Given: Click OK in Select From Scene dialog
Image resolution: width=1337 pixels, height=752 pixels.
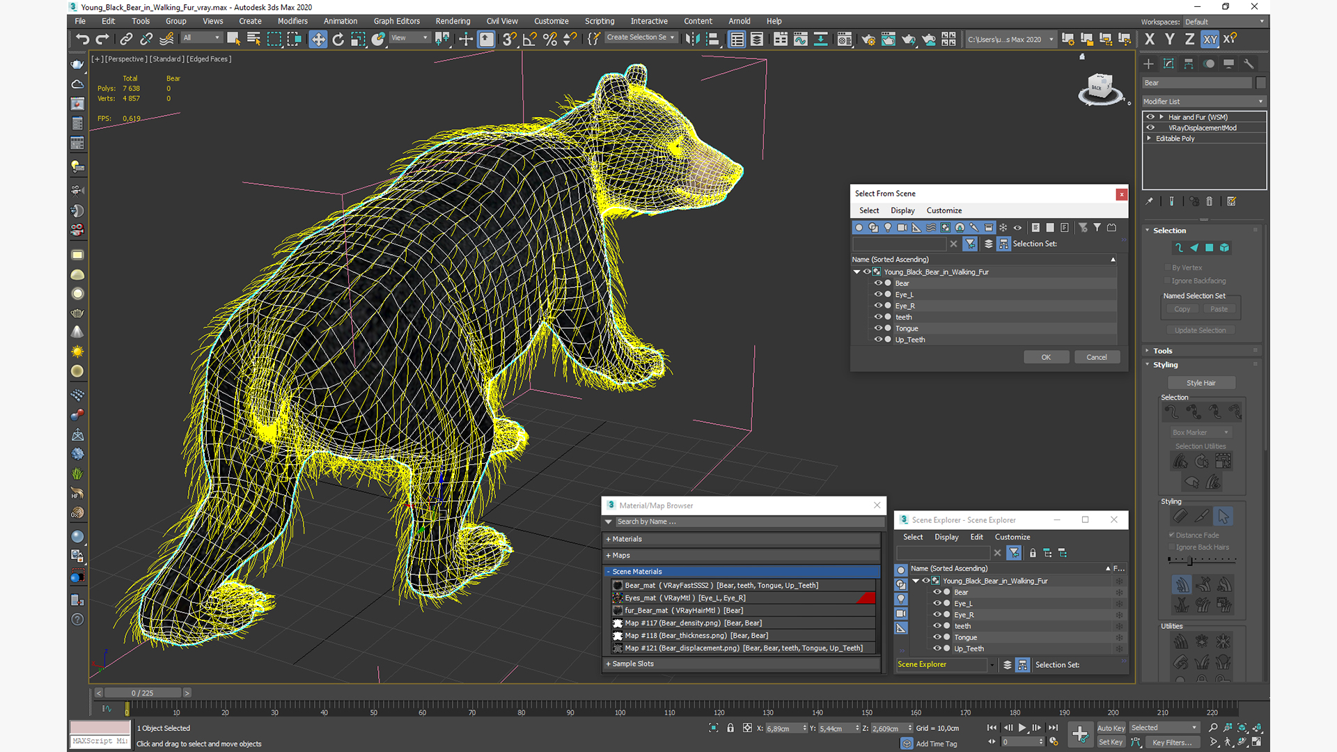Looking at the screenshot, I should coord(1046,357).
